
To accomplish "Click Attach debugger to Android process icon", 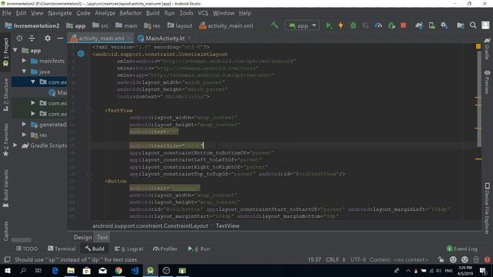I will coord(391,25).
